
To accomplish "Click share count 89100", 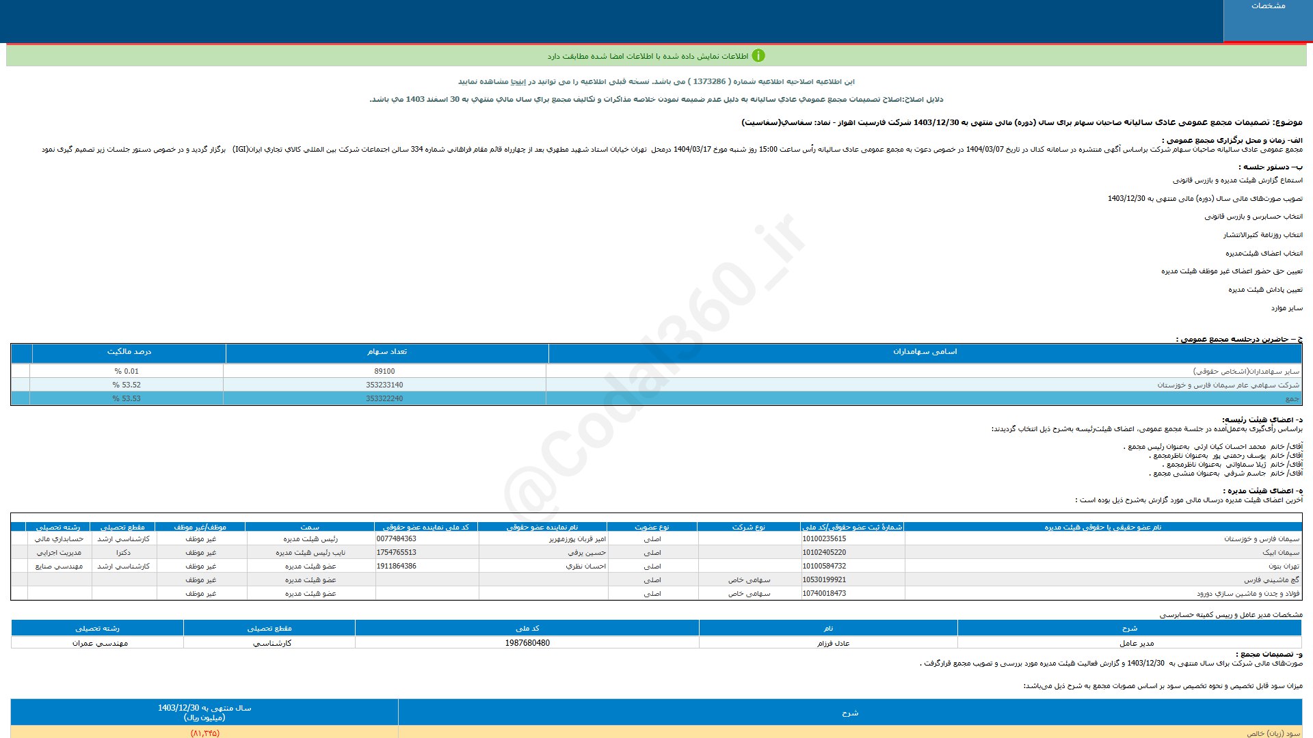I will (384, 371).
